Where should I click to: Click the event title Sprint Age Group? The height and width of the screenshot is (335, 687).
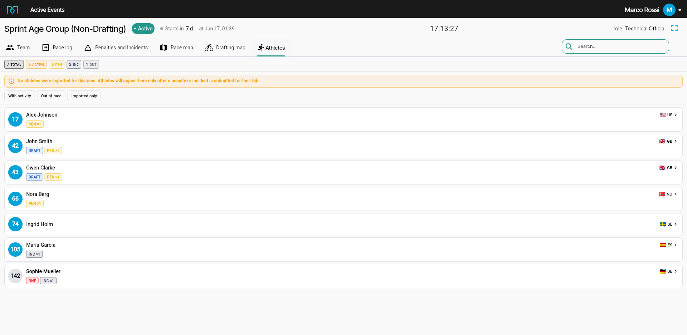coord(65,29)
